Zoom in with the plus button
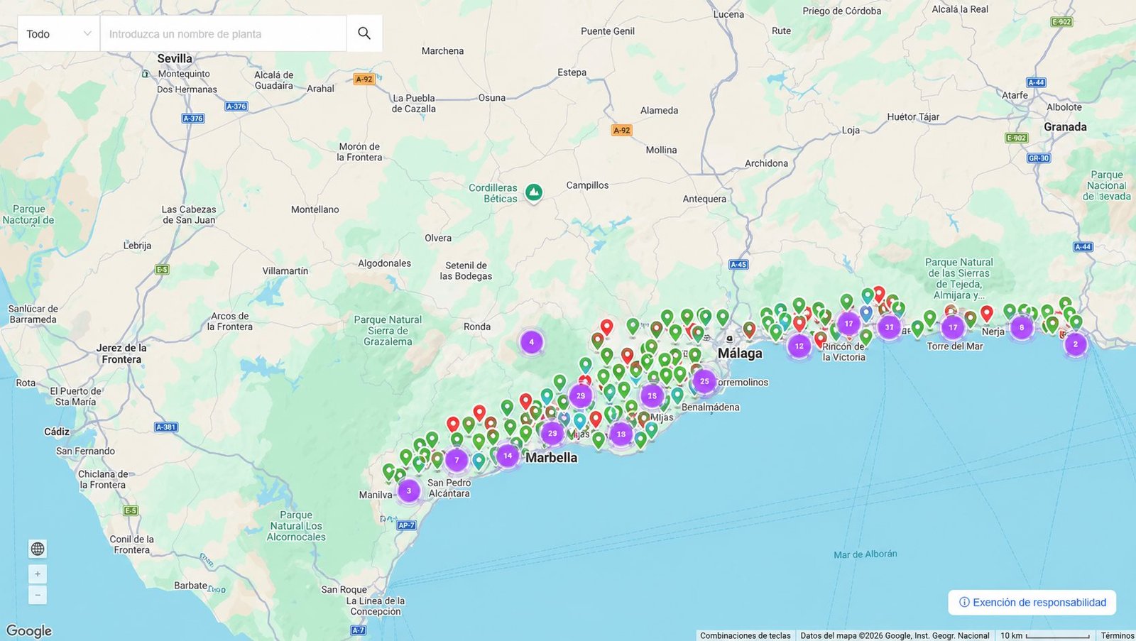The image size is (1136, 641). click(x=38, y=574)
